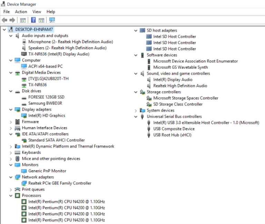Screen dimensions: 265x224
Task: Click the Print queues printer icon
Action: coord(17,190)
